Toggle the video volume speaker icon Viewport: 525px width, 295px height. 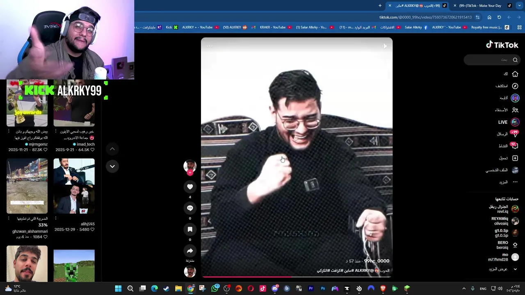point(384,46)
